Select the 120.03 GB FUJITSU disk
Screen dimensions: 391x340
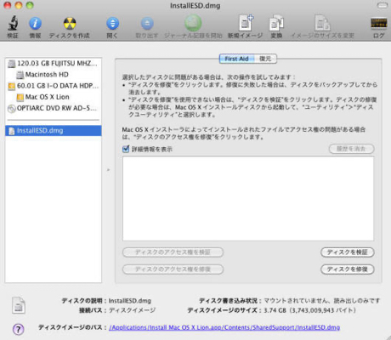coord(54,63)
